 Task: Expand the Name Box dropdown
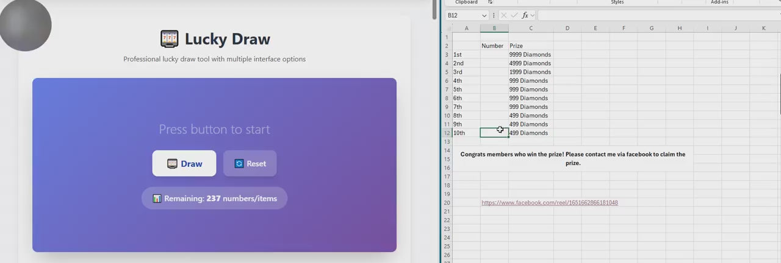[484, 15]
